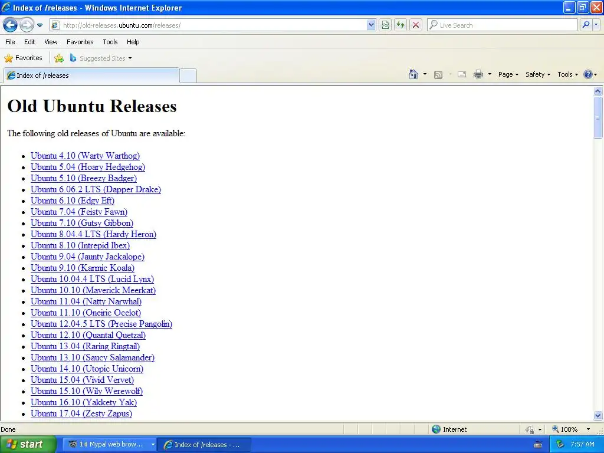
Task: Click the Forward navigation arrow
Action: click(x=26, y=25)
